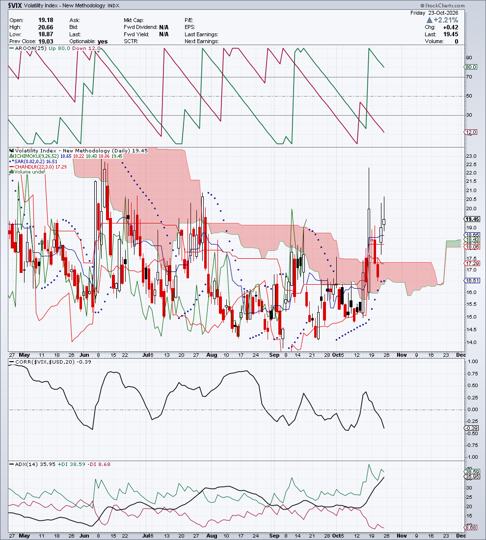Click the Last value 19.45 in header
This screenshot has height=540, width=486.
(x=451, y=34)
